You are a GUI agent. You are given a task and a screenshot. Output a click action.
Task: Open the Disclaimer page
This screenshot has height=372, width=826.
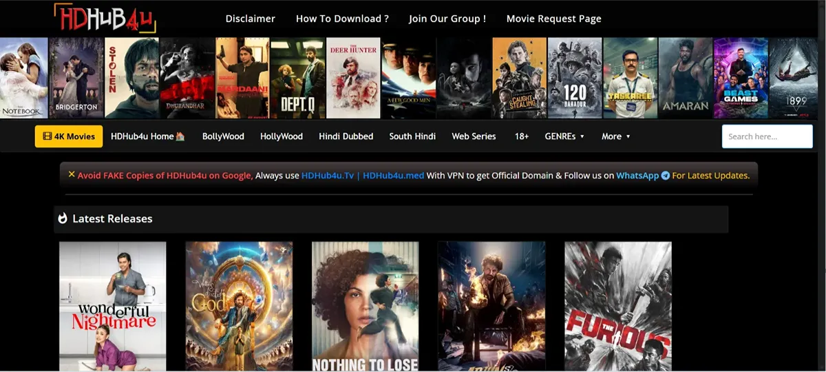pyautogui.click(x=251, y=19)
